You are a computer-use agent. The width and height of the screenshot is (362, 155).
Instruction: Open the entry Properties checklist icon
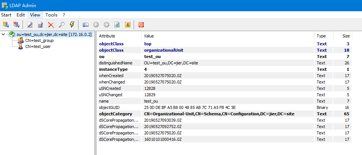(x=41, y=24)
